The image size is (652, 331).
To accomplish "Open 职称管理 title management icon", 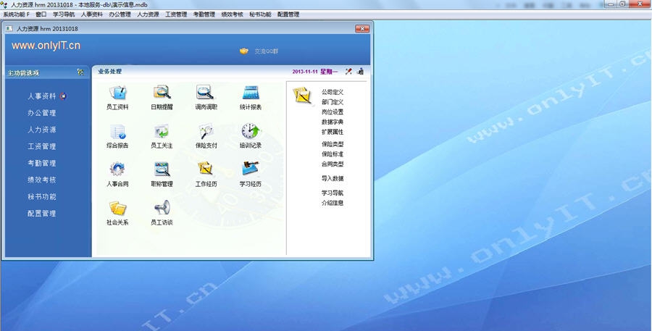I will [162, 169].
